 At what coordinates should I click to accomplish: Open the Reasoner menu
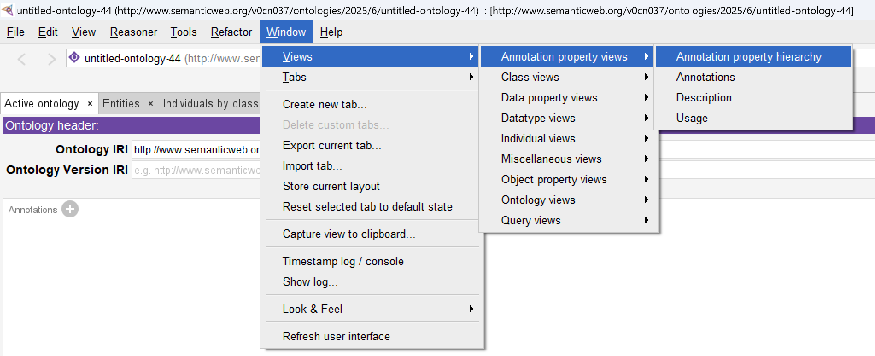click(x=134, y=32)
